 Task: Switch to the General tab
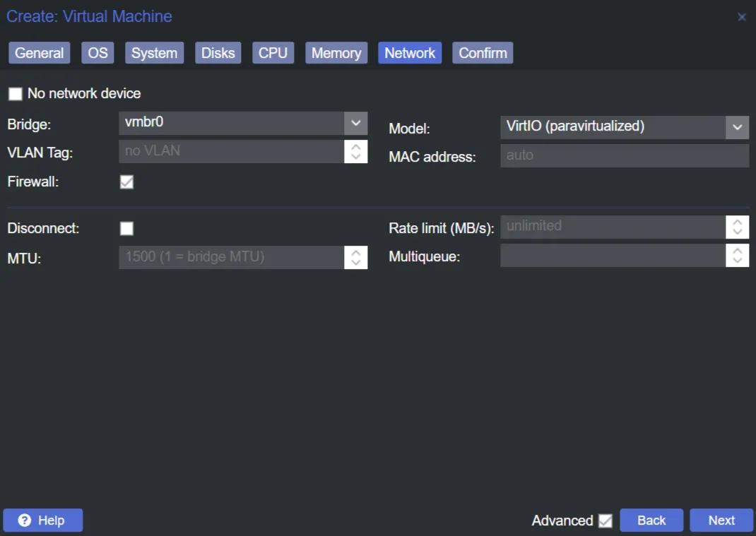[40, 53]
